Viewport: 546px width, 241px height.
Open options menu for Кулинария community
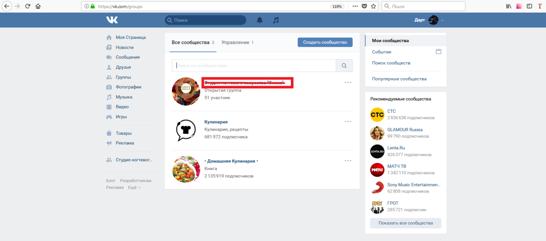point(348,122)
